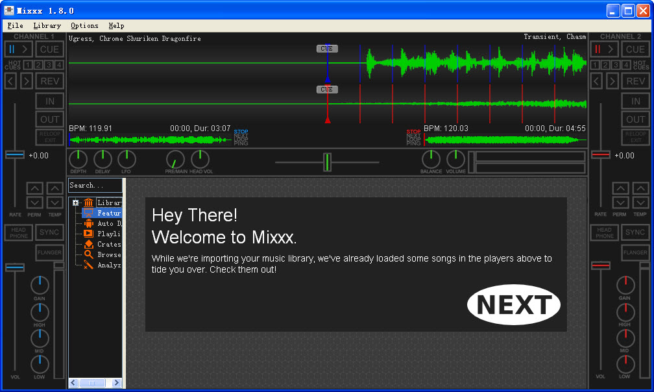Click Channel 1 TEMP rate down arrow
The image size is (654, 392).
pyautogui.click(x=54, y=202)
